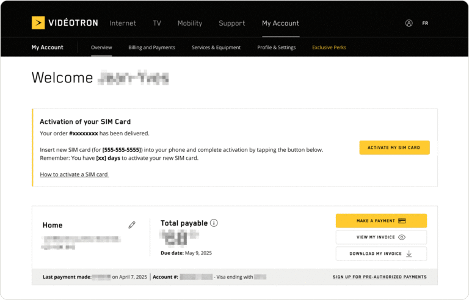Switch to the Overview tab
The image size is (469, 300).
pyautogui.click(x=101, y=47)
